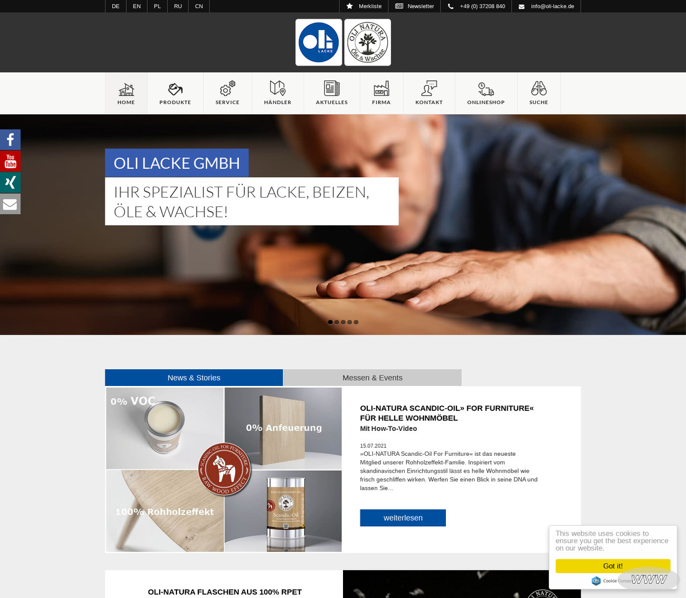686x598 pixels.
Task: Click OLI LACKE GMBH hero title
Action: tap(176, 163)
